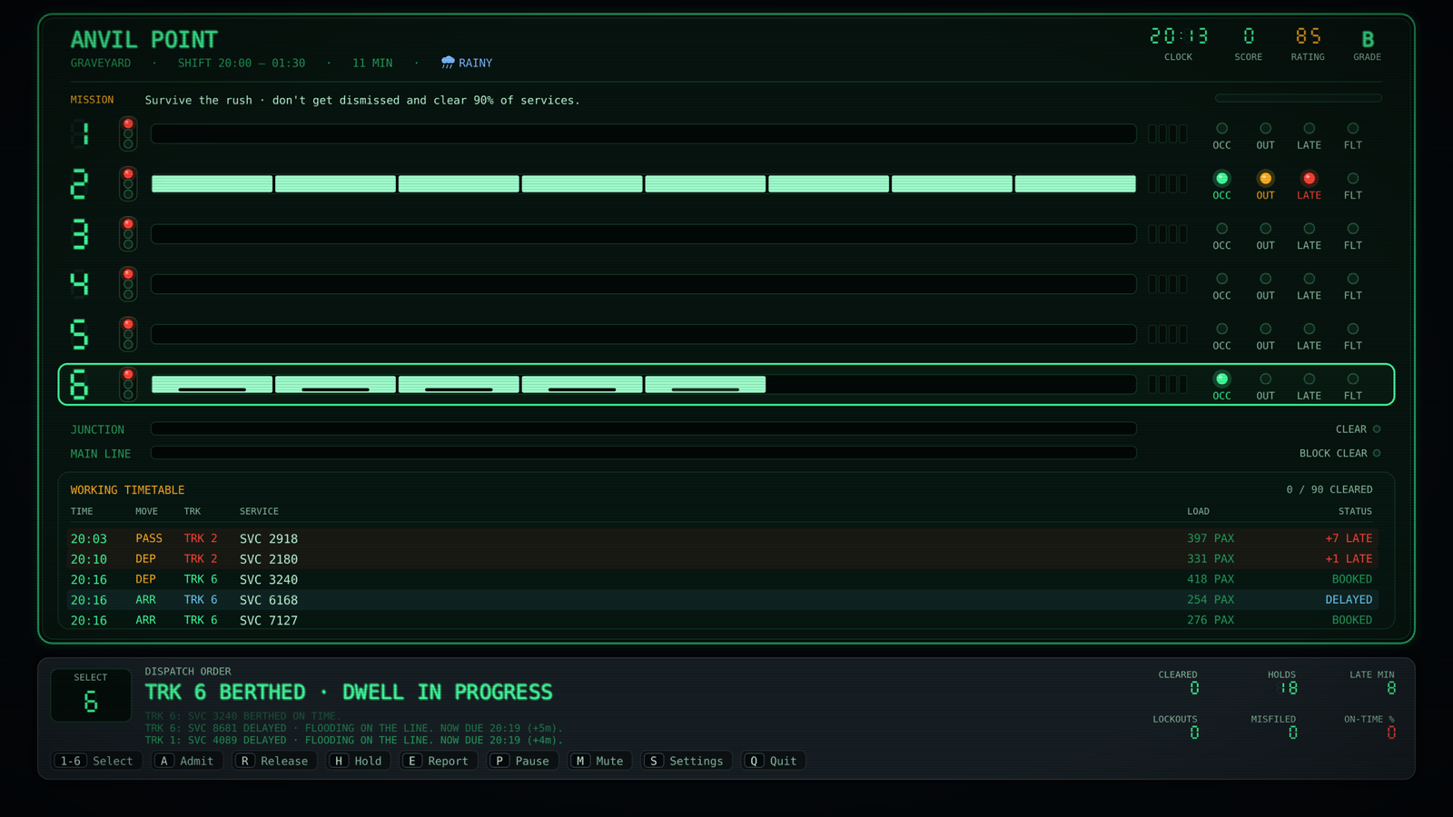Click the SELECT 6 display box
This screenshot has height=817, width=1453.
pos(91,695)
